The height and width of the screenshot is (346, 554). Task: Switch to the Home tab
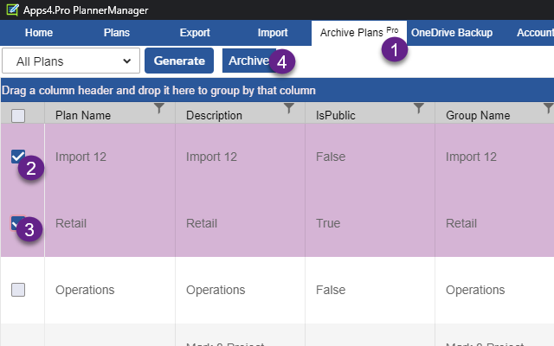pos(39,33)
